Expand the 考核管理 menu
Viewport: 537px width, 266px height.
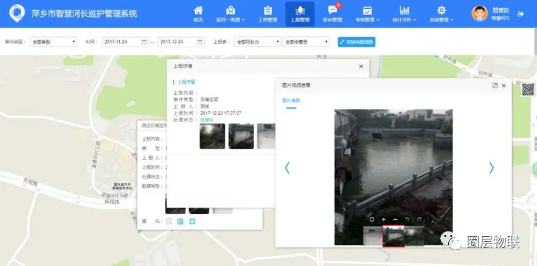367,14
